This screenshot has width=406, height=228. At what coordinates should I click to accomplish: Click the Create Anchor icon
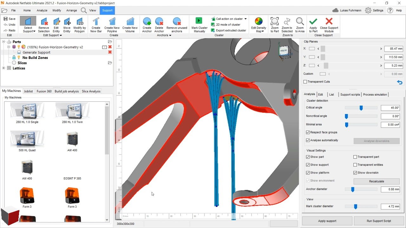coord(147,21)
